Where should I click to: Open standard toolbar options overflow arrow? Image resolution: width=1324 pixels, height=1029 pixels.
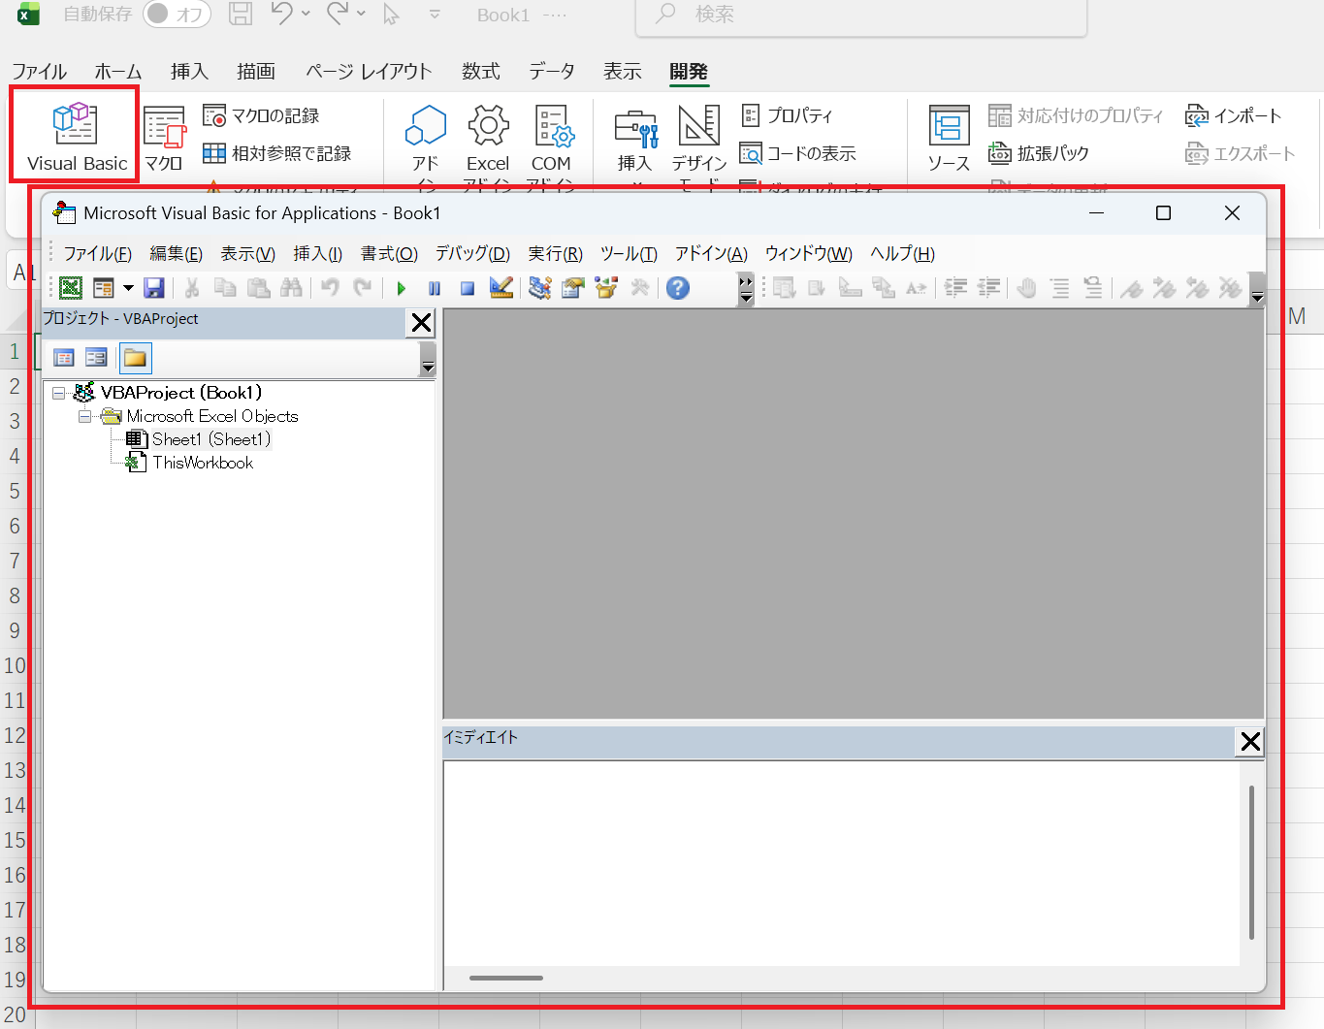746,288
